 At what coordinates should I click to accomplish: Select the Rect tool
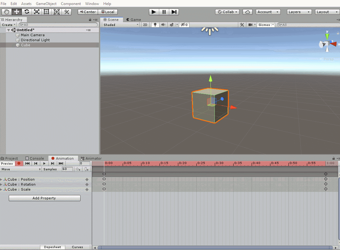tap(46, 12)
